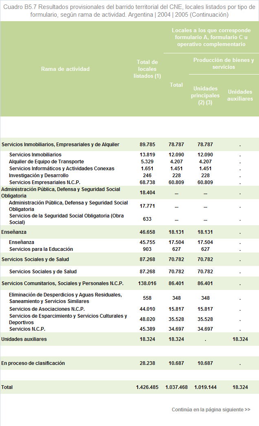Select the 'Servicios N.C.P.' row label
Viewport: 259px width, 426px height.
point(27,329)
